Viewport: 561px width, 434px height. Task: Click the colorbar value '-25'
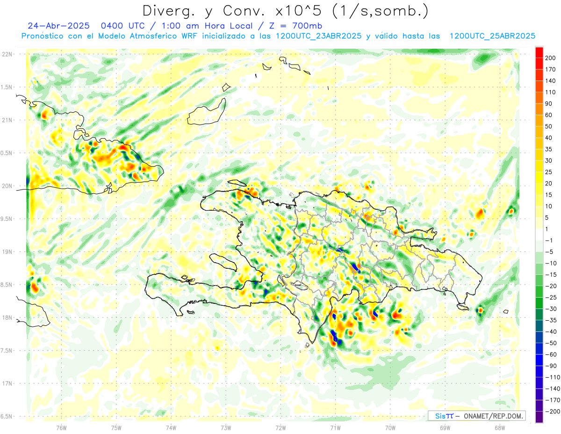550,298
